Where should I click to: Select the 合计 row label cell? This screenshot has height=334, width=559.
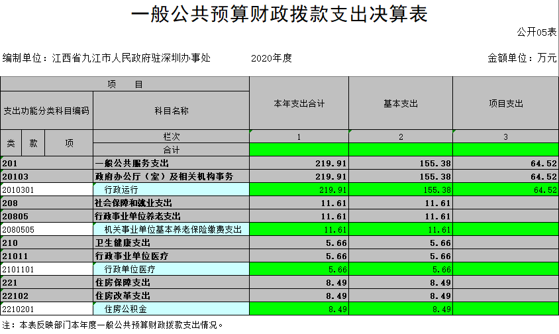(x=171, y=150)
